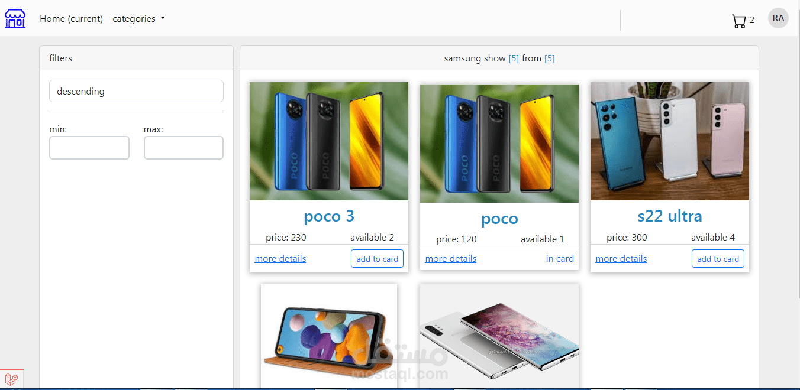
Task: Open more details for poco
Action: click(x=451, y=259)
